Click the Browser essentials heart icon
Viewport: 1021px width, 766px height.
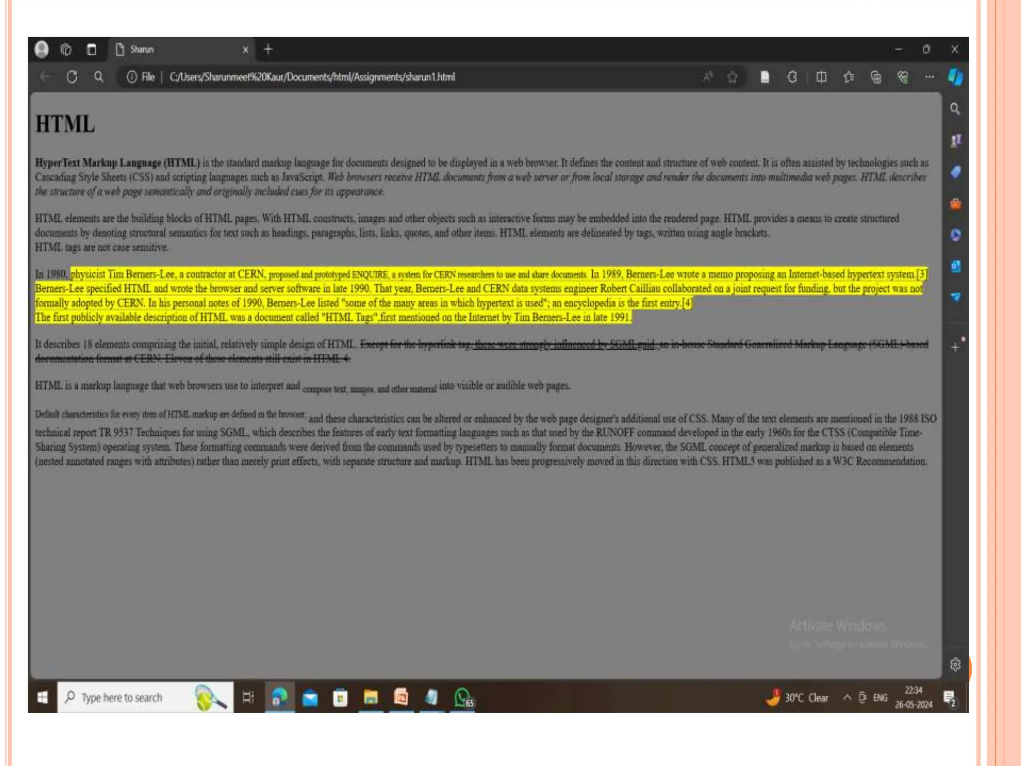click(902, 77)
